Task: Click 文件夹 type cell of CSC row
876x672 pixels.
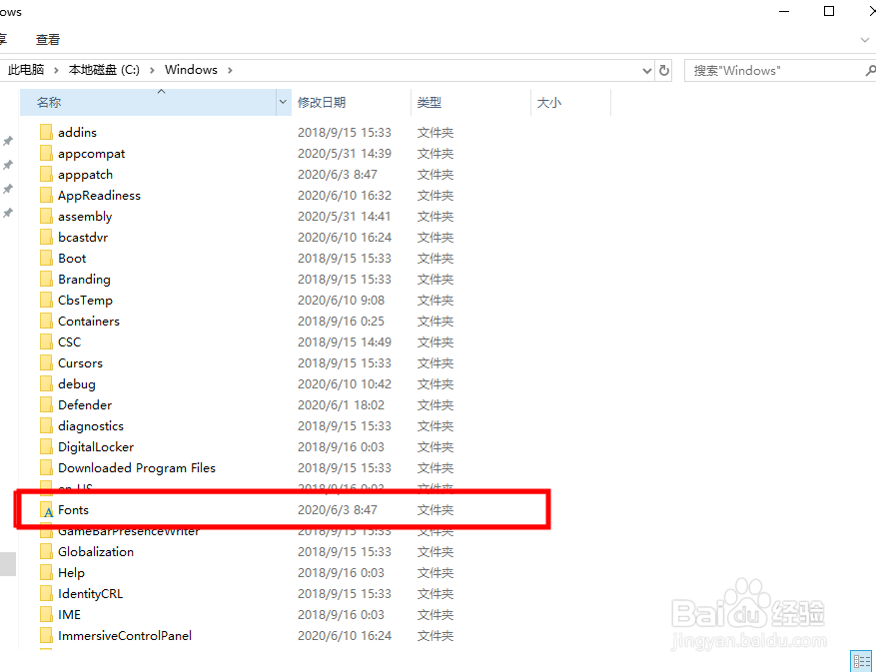Action: (436, 341)
